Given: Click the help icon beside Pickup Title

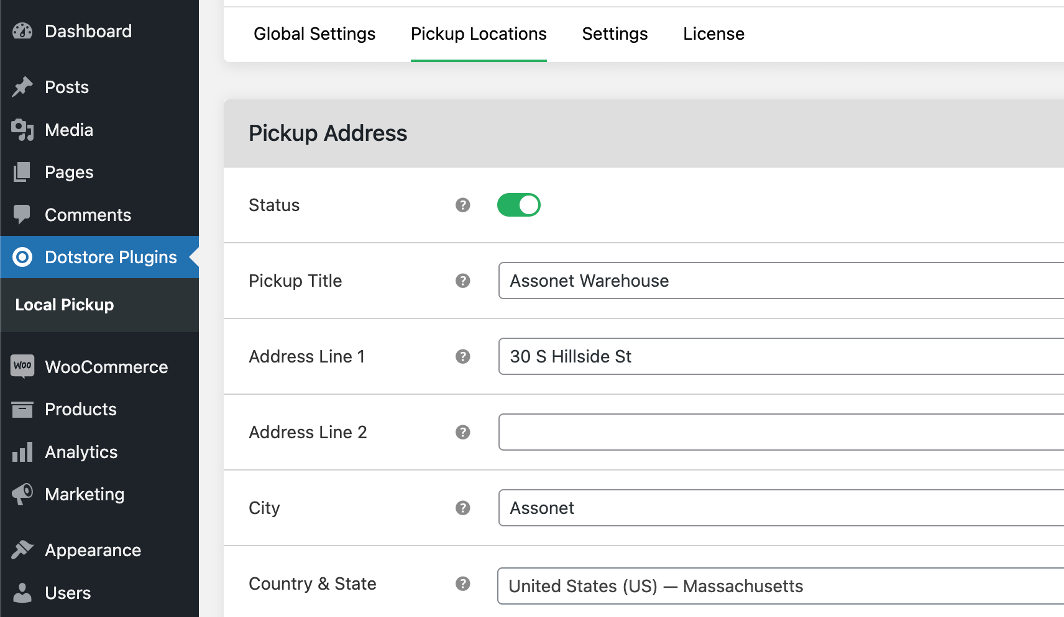Looking at the screenshot, I should 462,281.
